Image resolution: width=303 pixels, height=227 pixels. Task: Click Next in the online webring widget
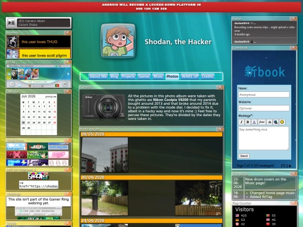point(54,214)
